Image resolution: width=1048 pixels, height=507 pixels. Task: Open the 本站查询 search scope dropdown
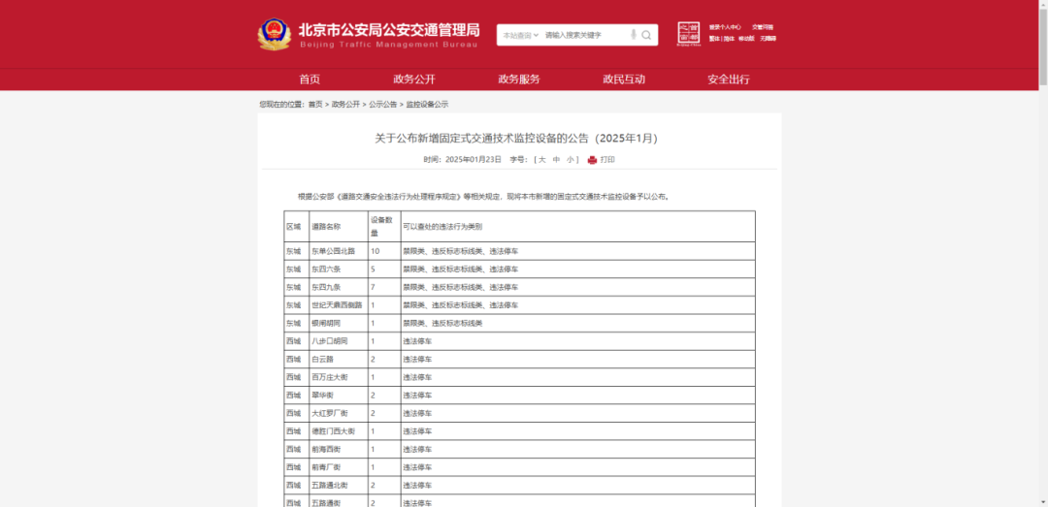(519, 35)
